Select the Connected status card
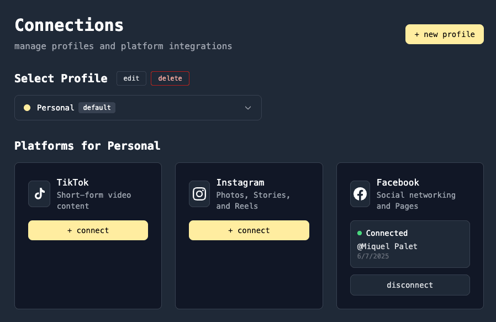This screenshot has height=322, width=496. coord(410,244)
